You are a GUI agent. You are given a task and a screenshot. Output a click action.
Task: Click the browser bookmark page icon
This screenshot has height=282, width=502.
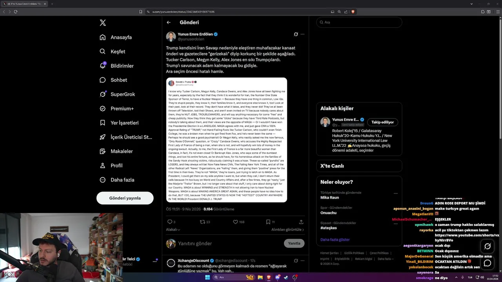click(x=140, y=12)
